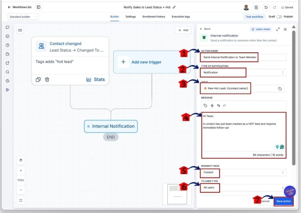This screenshot has height=213, width=301.
Task: Open the AI sparkle icon in left sidebar
Action: coord(7,90)
